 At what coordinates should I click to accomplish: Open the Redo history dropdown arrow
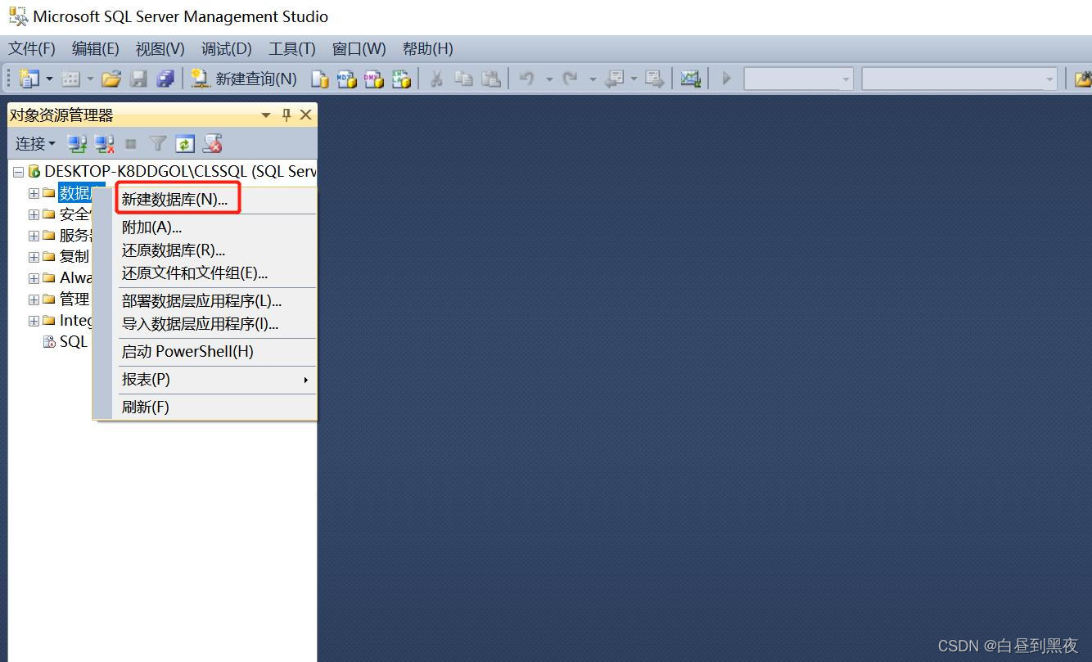pyautogui.click(x=593, y=79)
